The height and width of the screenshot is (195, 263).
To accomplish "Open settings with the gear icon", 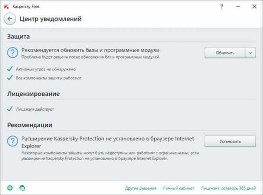I will [x=10, y=188].
